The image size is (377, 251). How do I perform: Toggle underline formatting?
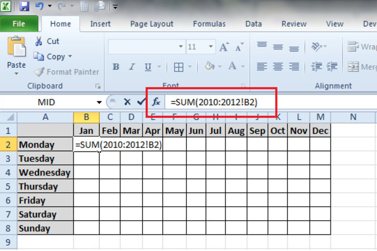point(147,66)
